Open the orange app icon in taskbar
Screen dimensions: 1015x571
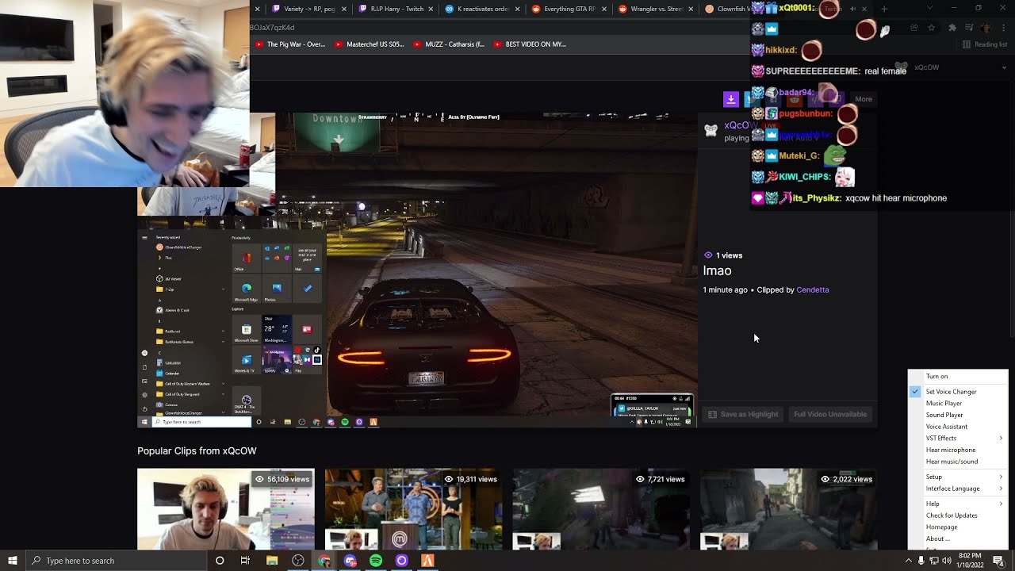point(427,561)
